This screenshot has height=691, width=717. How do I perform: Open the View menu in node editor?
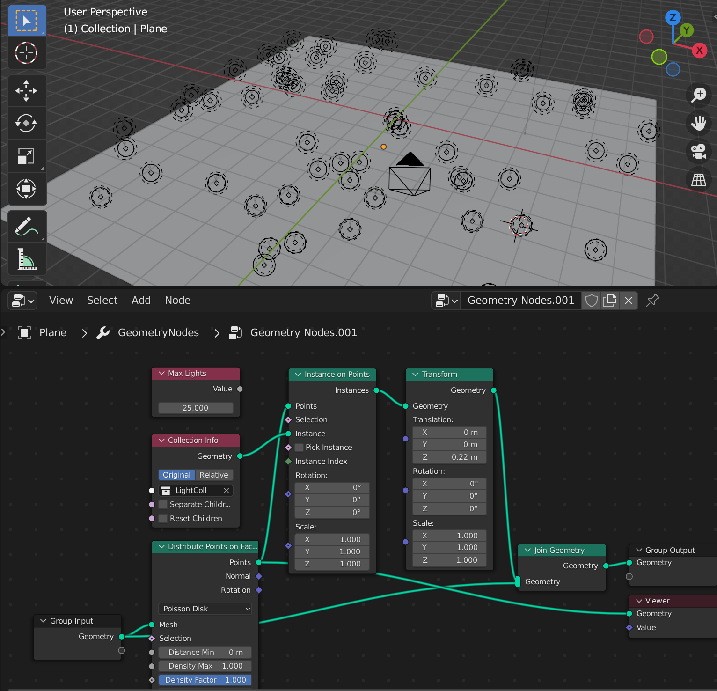point(61,301)
